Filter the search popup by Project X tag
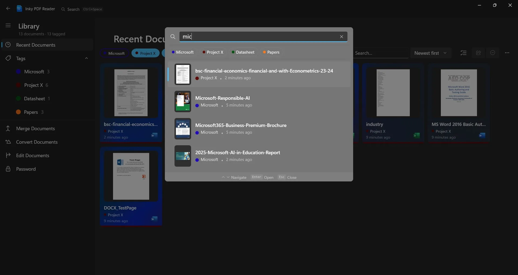This screenshot has height=275, width=518. 213,52
